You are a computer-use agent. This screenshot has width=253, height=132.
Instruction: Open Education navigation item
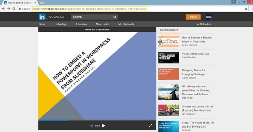[x=82, y=24]
